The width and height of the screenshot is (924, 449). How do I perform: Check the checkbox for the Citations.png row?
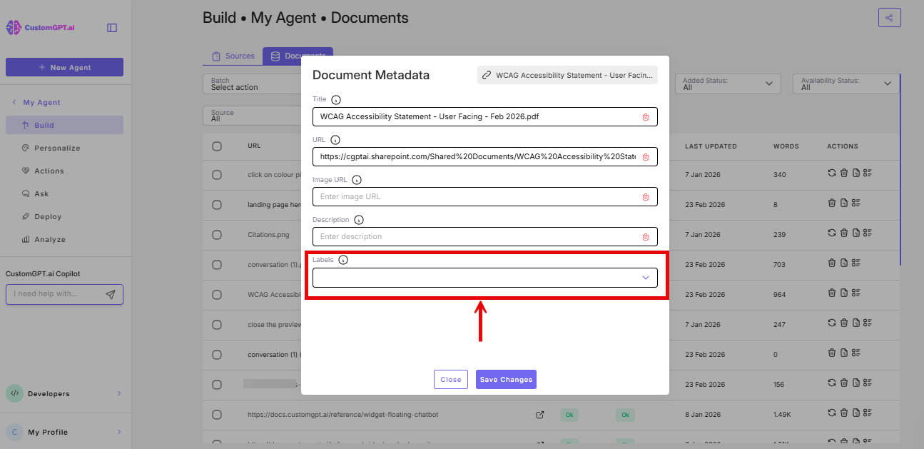coord(217,234)
